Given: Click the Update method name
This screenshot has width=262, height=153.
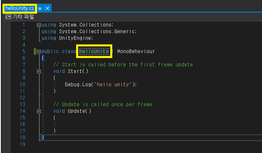Looking at the screenshot, I should [x=77, y=111].
